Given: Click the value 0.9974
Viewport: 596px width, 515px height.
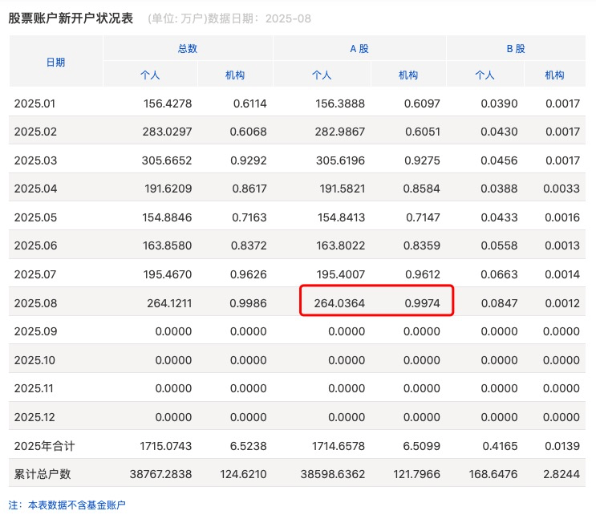Looking at the screenshot, I should (422, 303).
